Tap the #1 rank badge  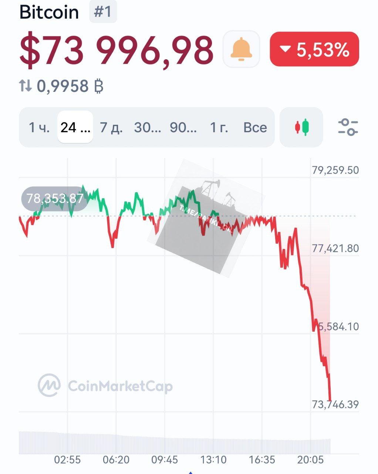(103, 12)
